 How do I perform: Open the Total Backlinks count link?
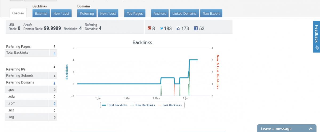pos(54,54)
